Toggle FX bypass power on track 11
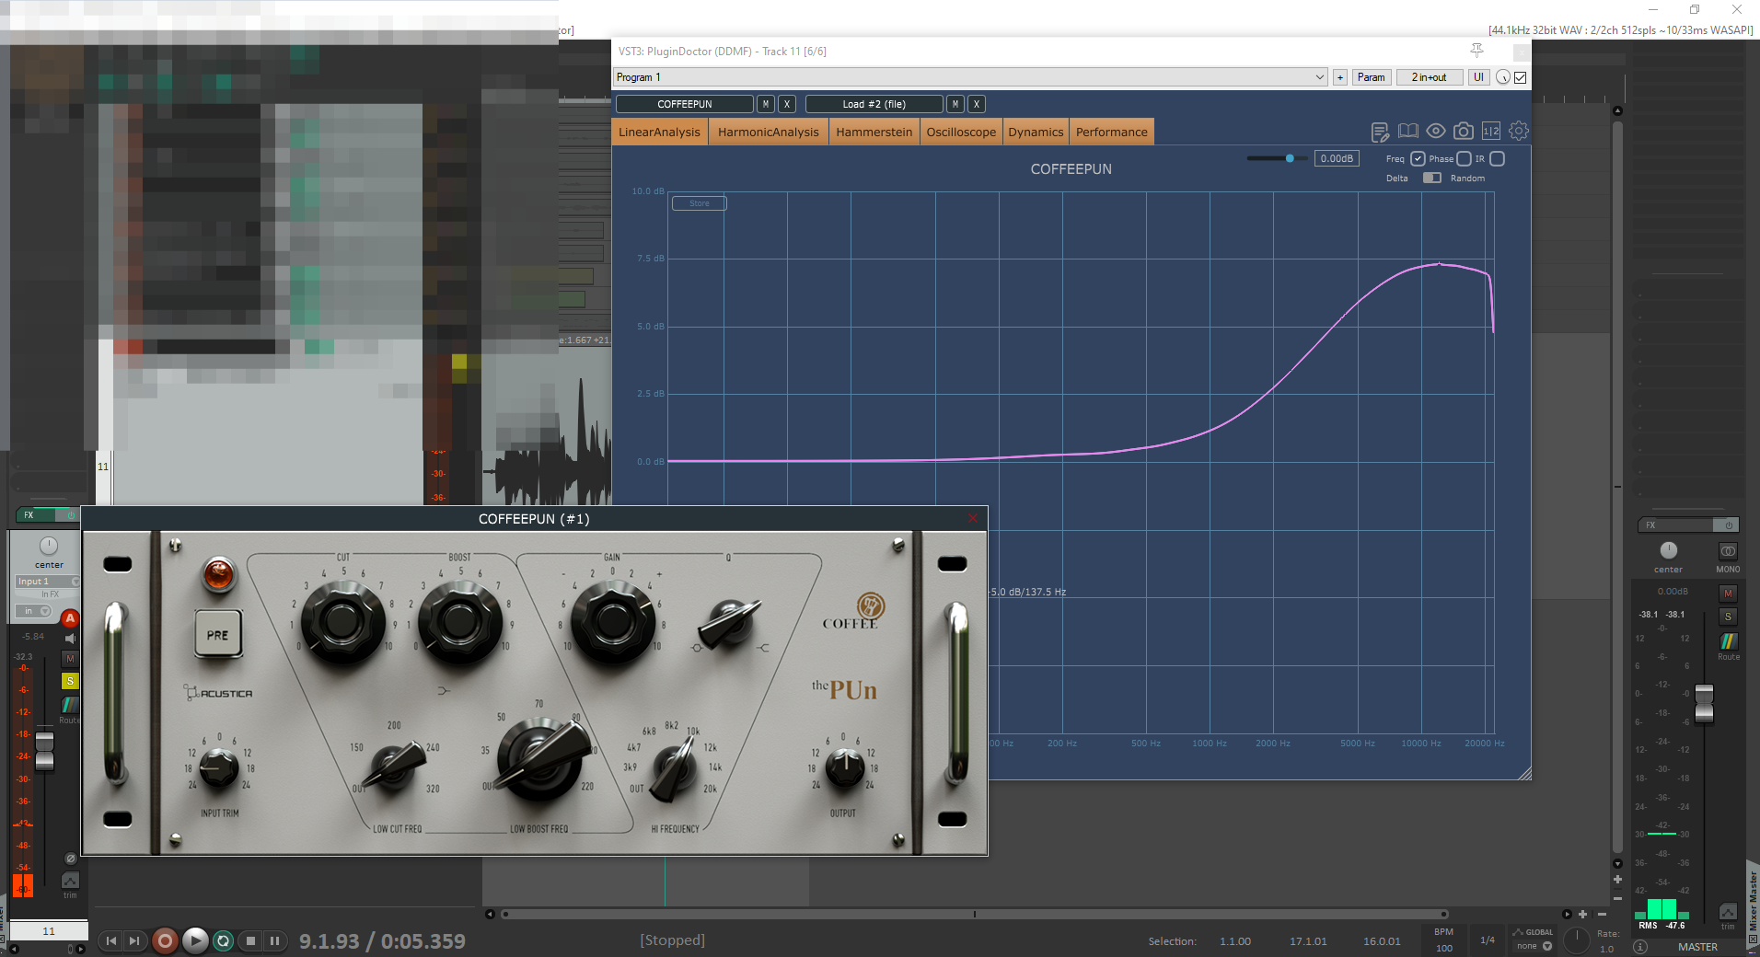This screenshot has width=1760, height=957. point(70,515)
